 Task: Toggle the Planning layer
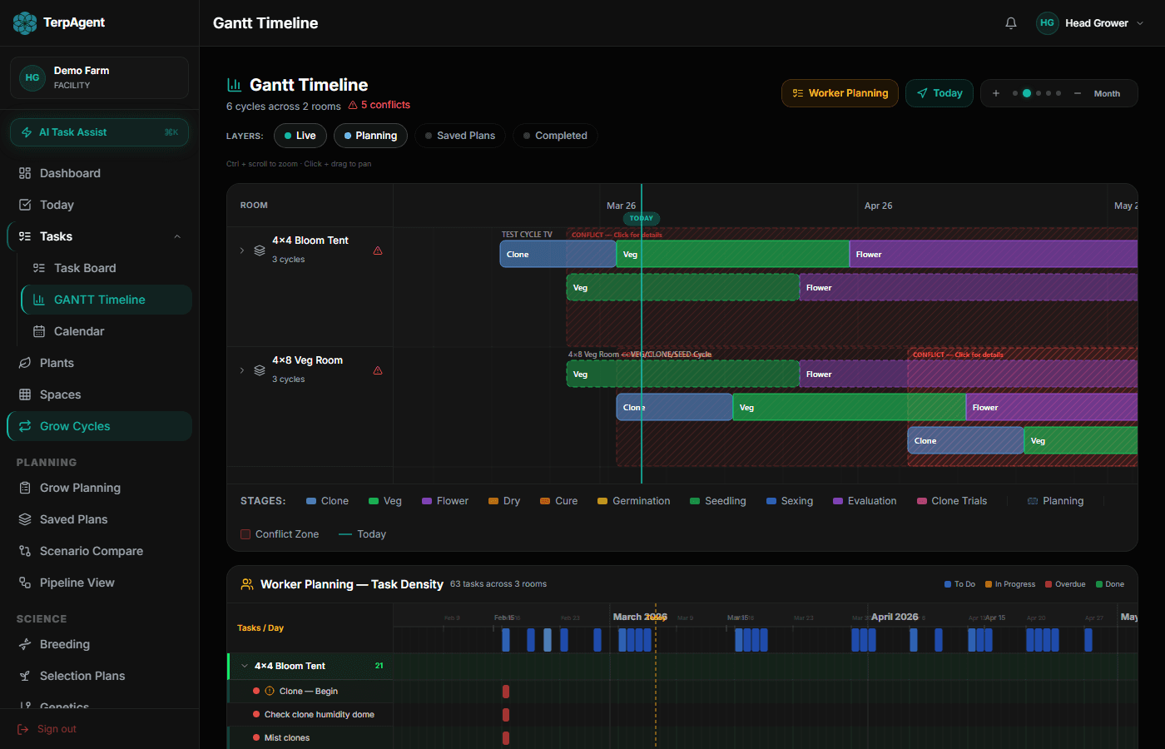[370, 136]
